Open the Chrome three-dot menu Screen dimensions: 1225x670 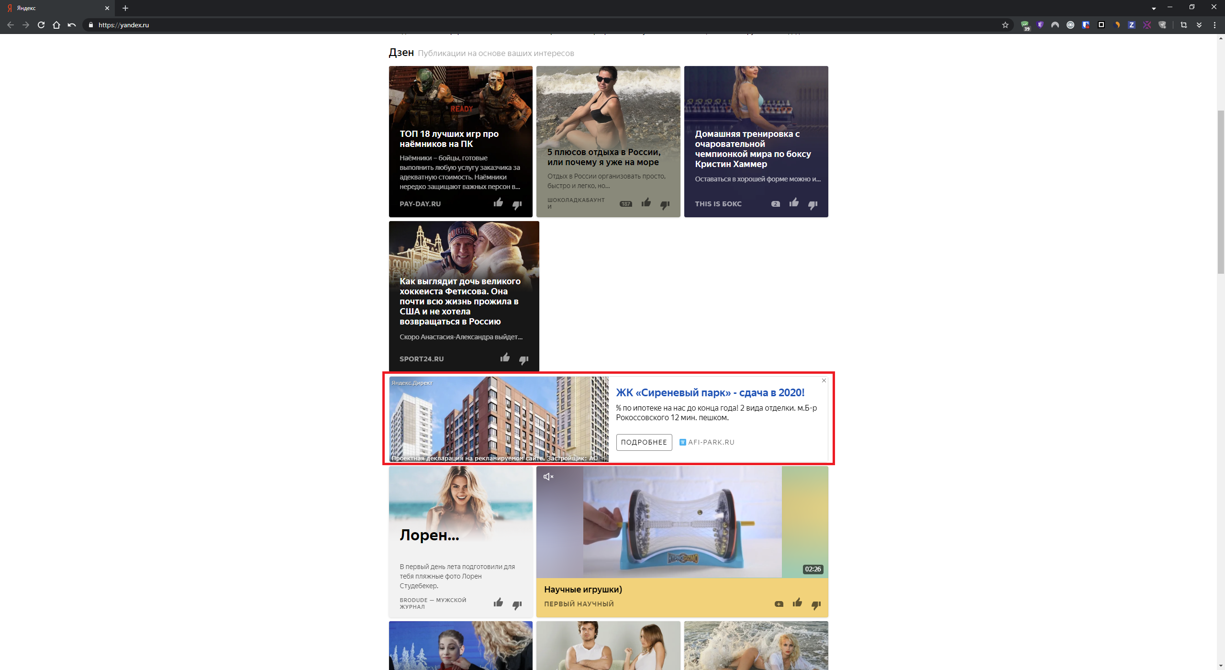click(x=1215, y=24)
